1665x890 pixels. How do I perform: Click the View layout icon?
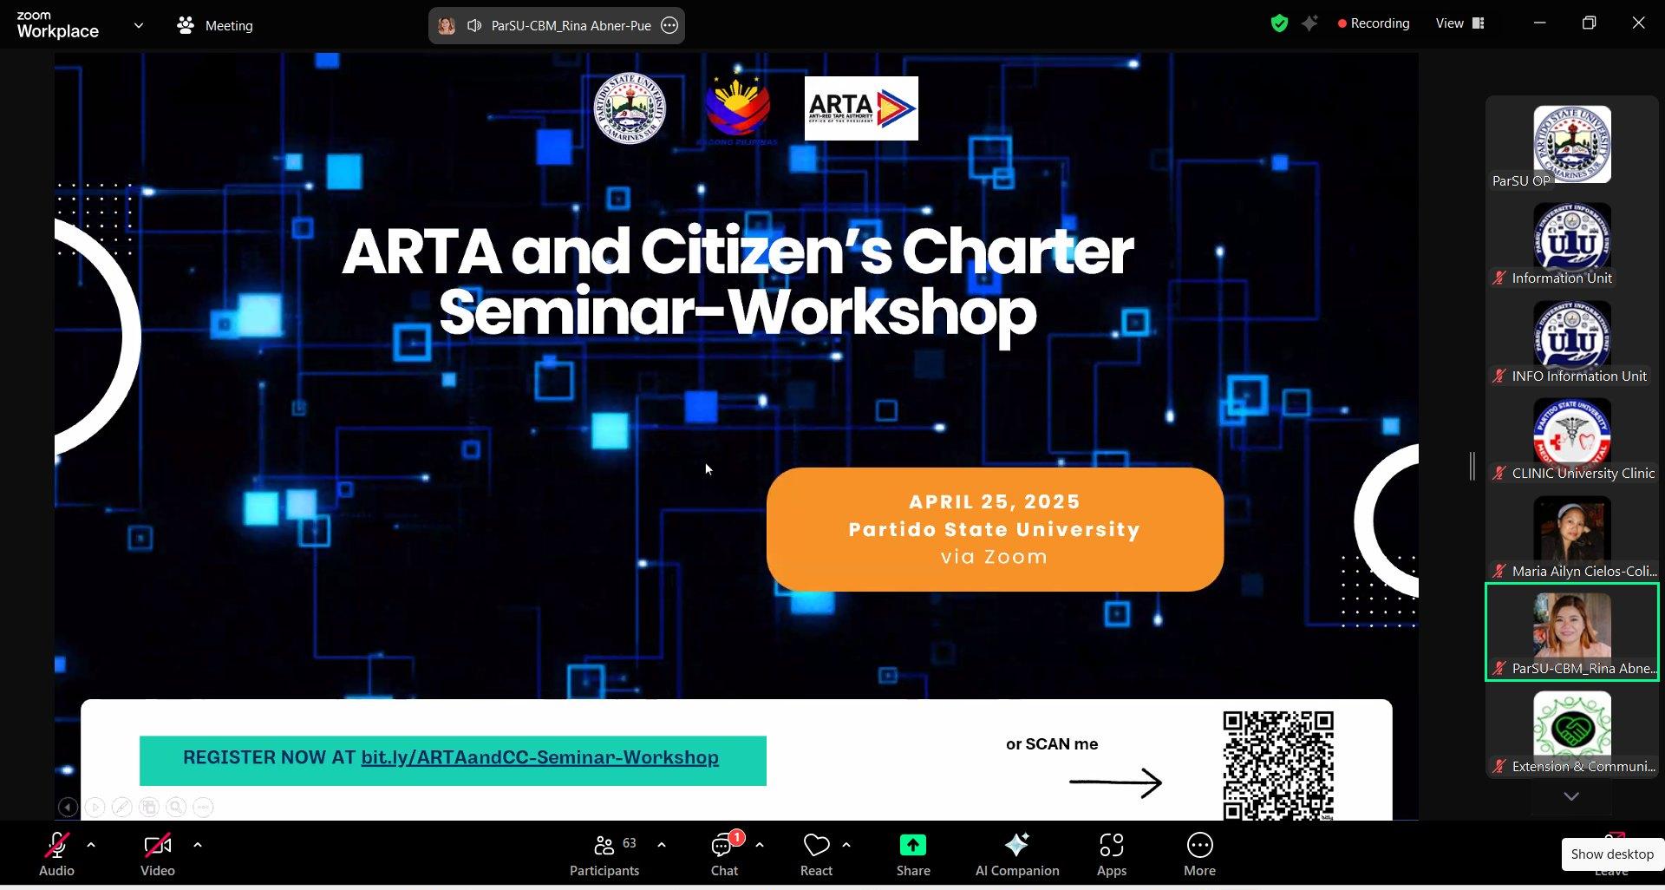click(1479, 23)
